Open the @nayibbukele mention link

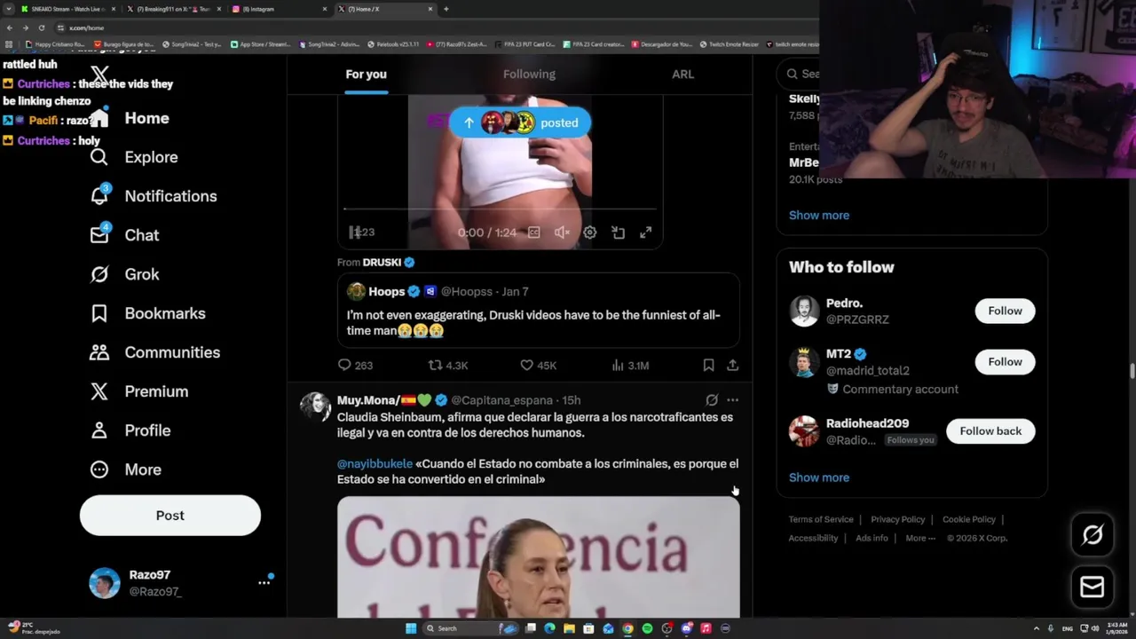[x=375, y=463]
